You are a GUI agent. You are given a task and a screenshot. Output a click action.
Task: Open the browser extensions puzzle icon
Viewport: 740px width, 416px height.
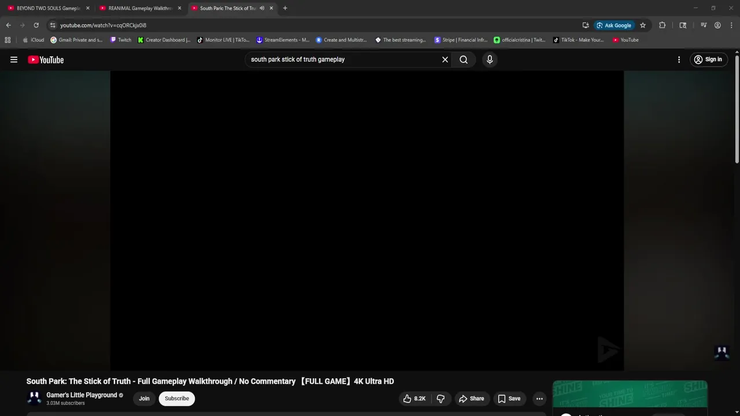point(662,25)
